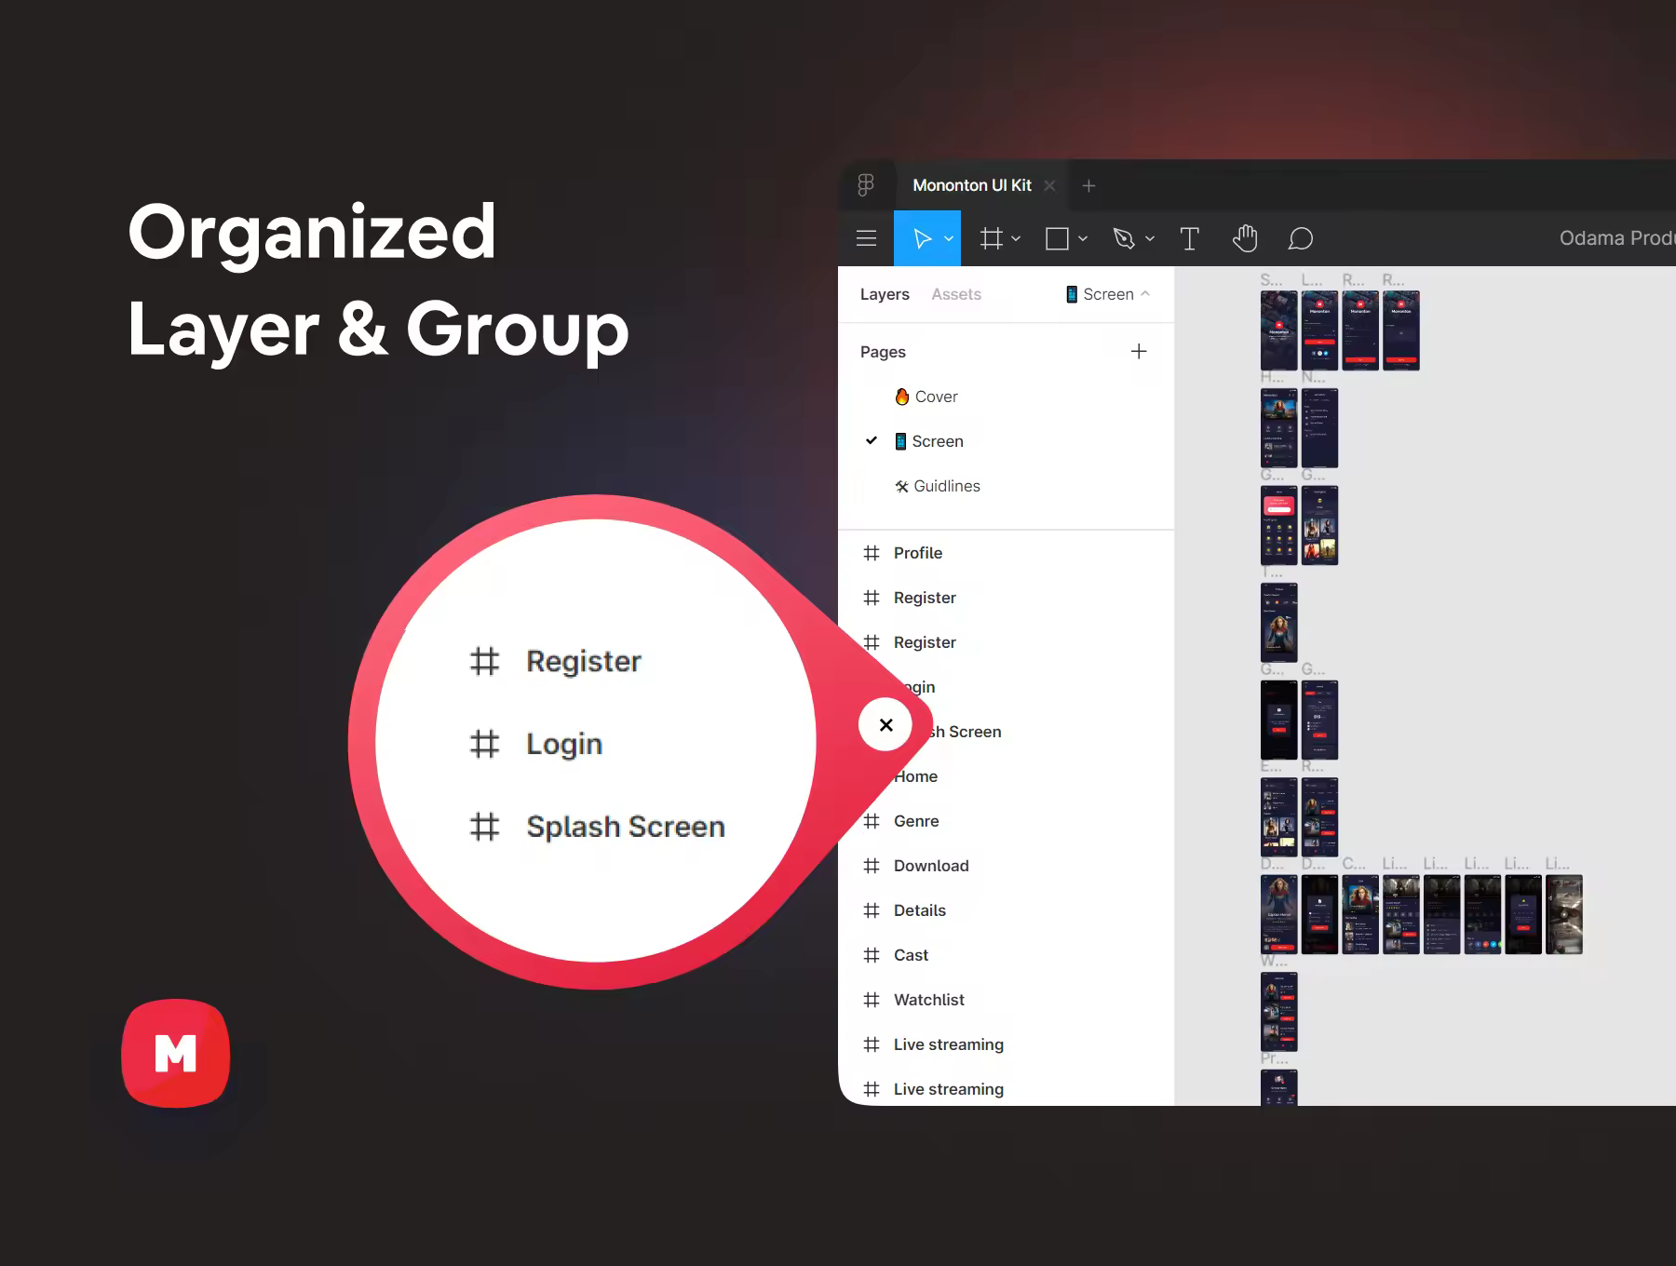Switch to the Assets tab

(956, 294)
